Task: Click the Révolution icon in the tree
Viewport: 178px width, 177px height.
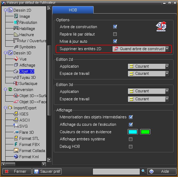Action: tap(16, 23)
